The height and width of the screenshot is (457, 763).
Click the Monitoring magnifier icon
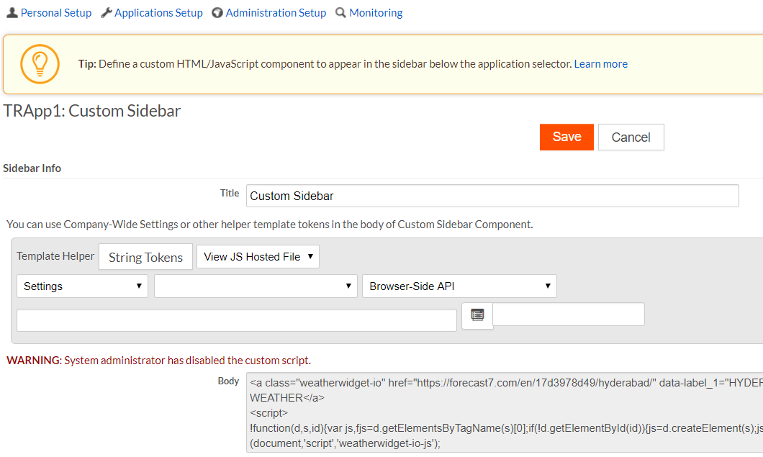[x=340, y=13]
